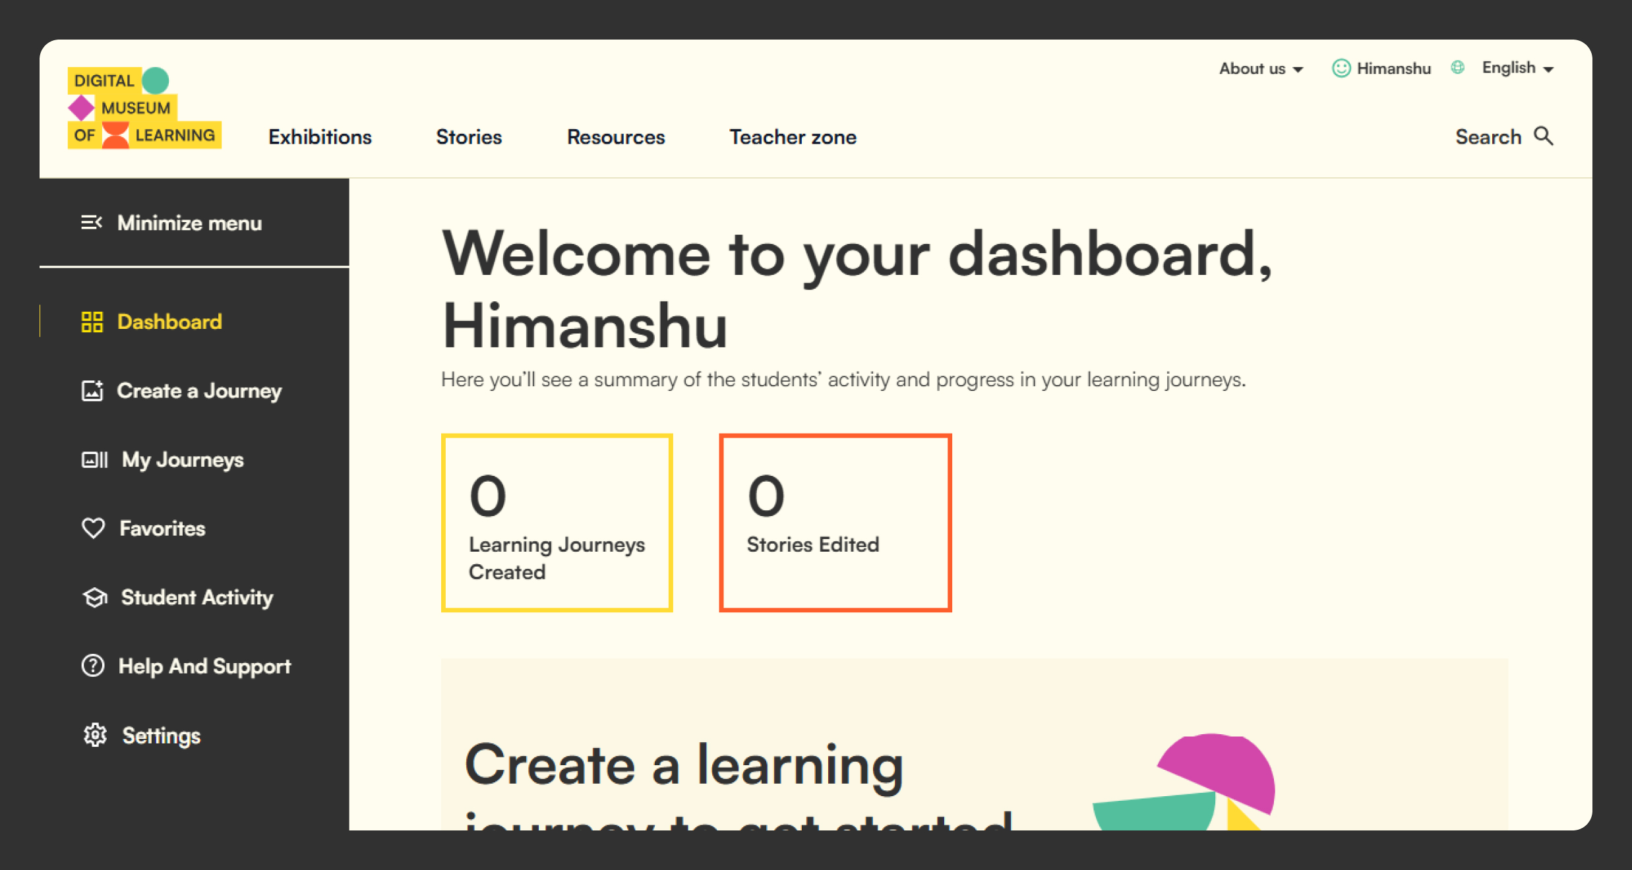Click the Favorites heart icon
The width and height of the screenshot is (1632, 870).
point(93,528)
